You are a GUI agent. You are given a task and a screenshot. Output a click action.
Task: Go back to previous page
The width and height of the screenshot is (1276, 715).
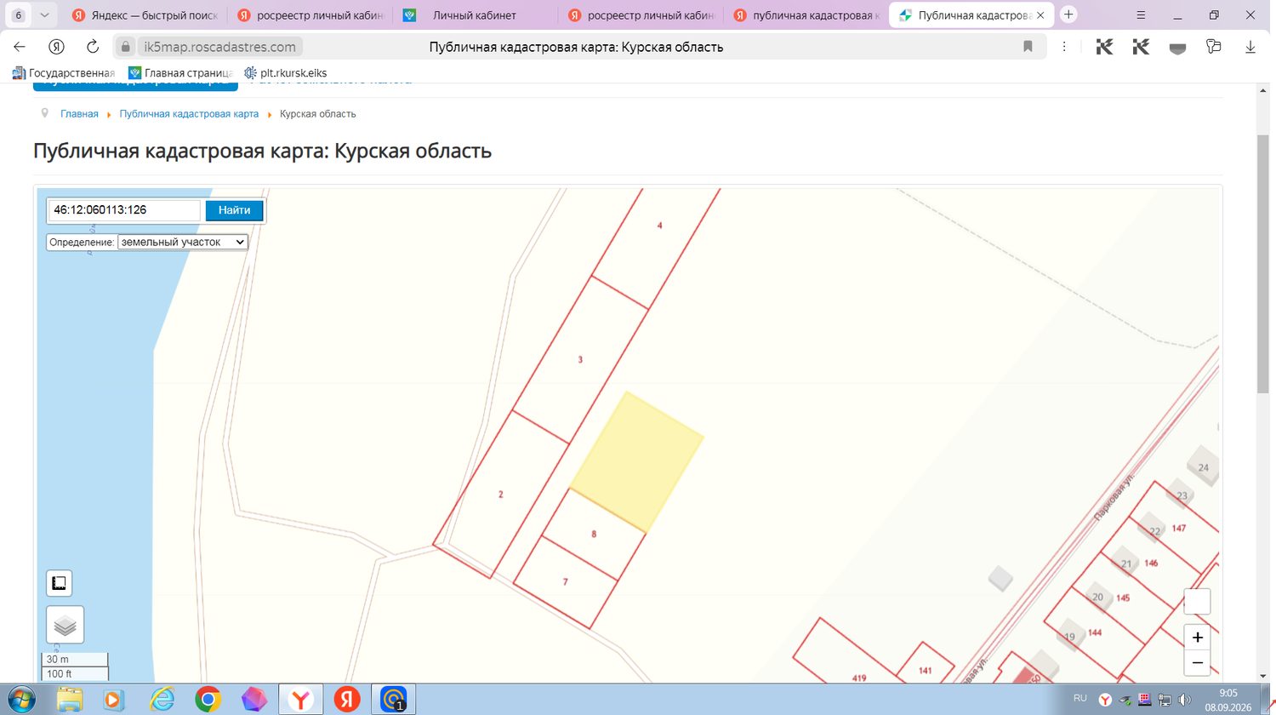[x=20, y=47]
